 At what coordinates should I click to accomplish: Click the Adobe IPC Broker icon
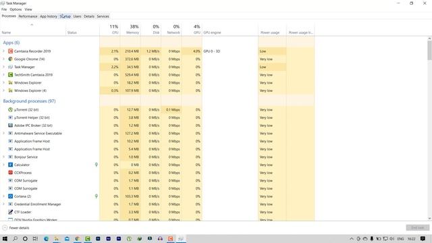pyautogui.click(x=11, y=126)
